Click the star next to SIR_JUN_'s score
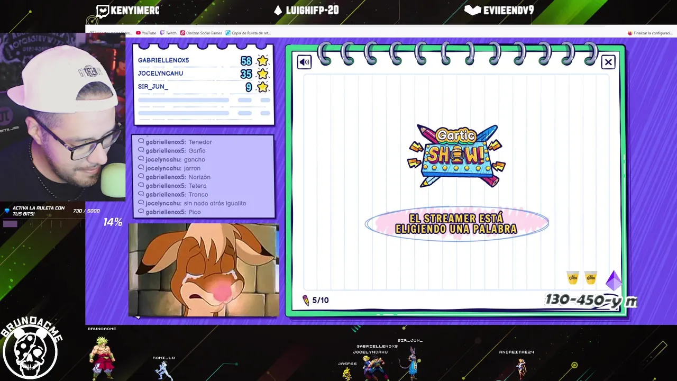This screenshot has width=677, height=381. [263, 87]
